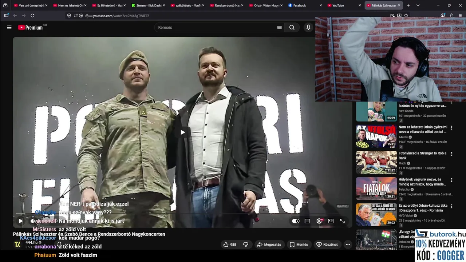This screenshot has width=466, height=262.
Task: Open Az utolsó napok 444.hu thumbnail
Action: (376, 136)
